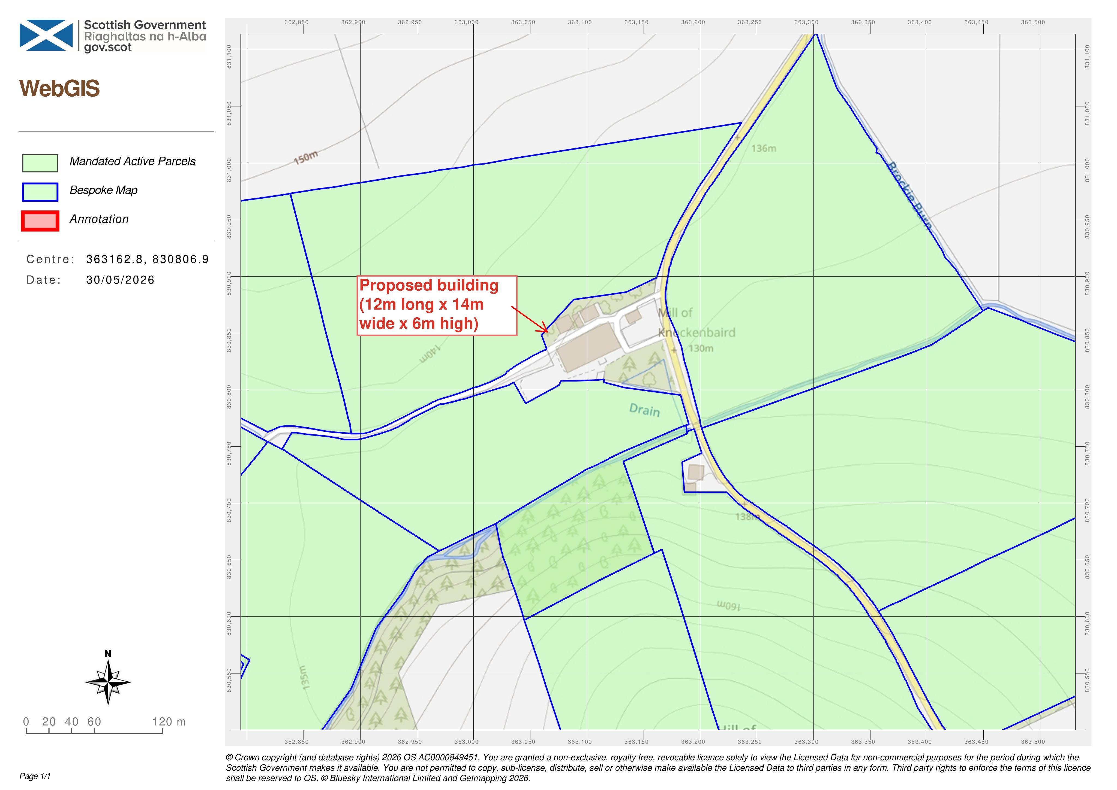The image size is (1117, 790).
Task: Click the Scottish Government saltire flag logo
Action: click(x=46, y=35)
